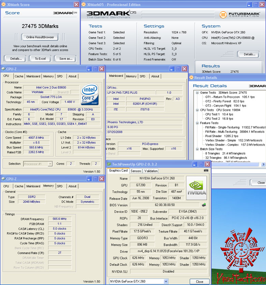The width and height of the screenshot is (266, 285).
Task: Collapse the Batch Size Tests tree node
Action: [x=197, y=149]
